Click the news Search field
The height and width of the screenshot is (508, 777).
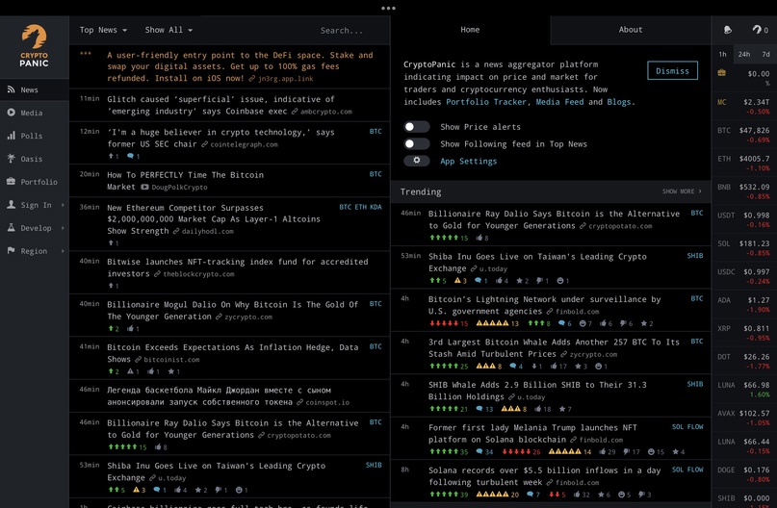click(342, 30)
